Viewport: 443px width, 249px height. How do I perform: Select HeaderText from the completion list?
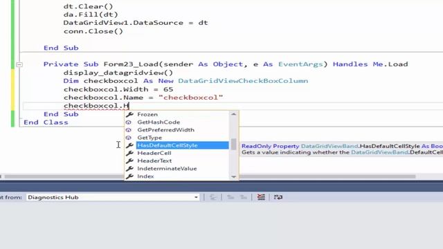click(154, 160)
